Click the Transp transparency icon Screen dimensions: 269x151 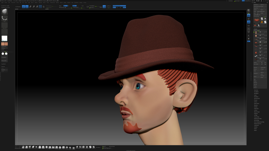click(249, 36)
